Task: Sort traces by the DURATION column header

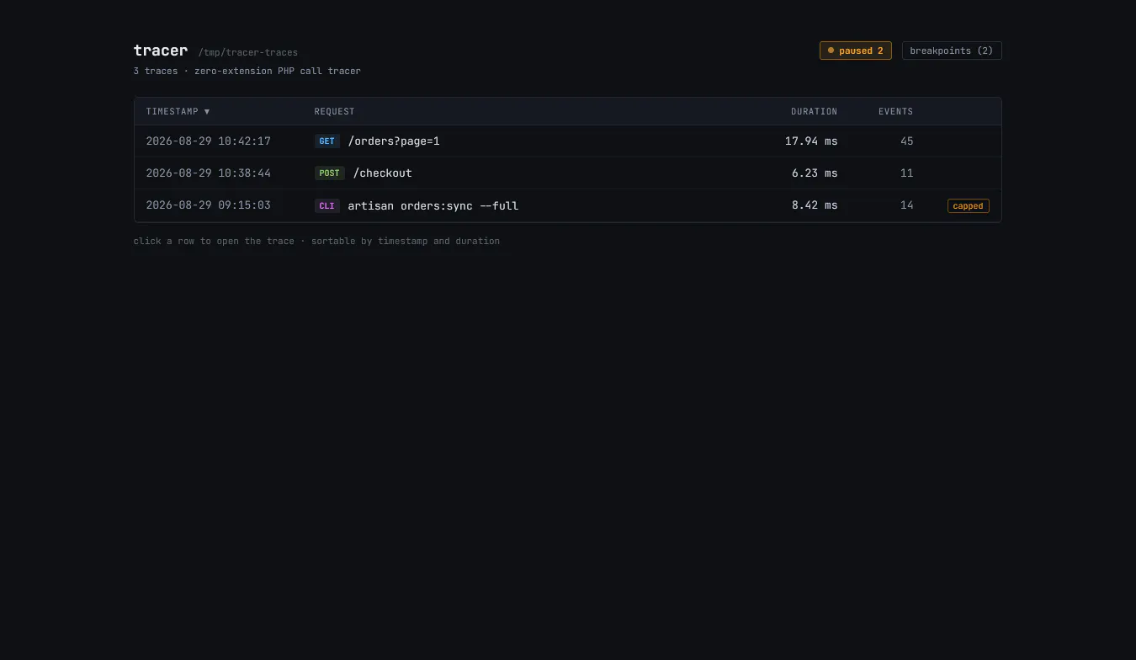Action: [x=814, y=111]
